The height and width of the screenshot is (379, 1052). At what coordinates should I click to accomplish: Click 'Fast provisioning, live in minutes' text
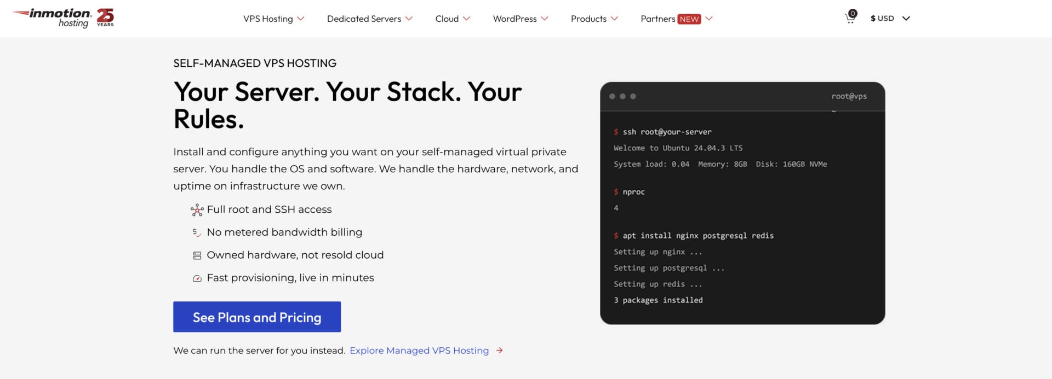click(x=290, y=278)
